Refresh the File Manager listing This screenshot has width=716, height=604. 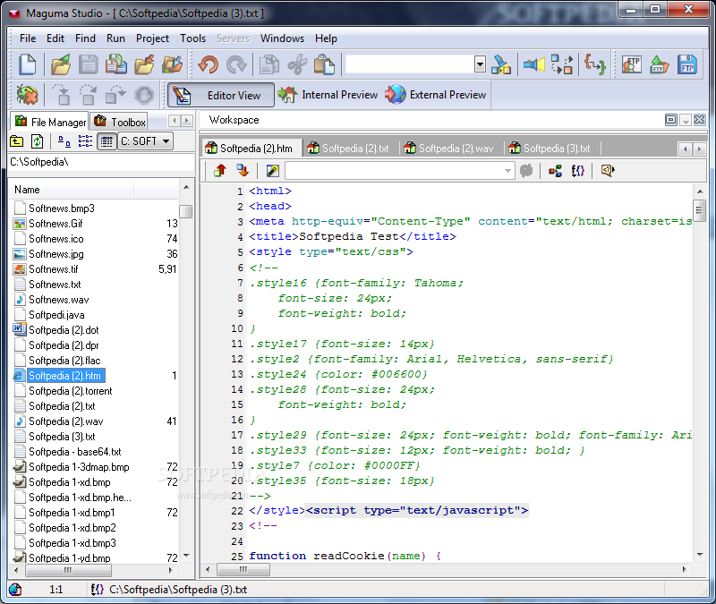(37, 141)
